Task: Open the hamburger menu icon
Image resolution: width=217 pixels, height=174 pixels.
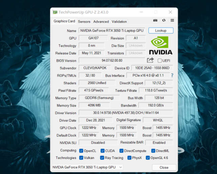Action: [172, 20]
